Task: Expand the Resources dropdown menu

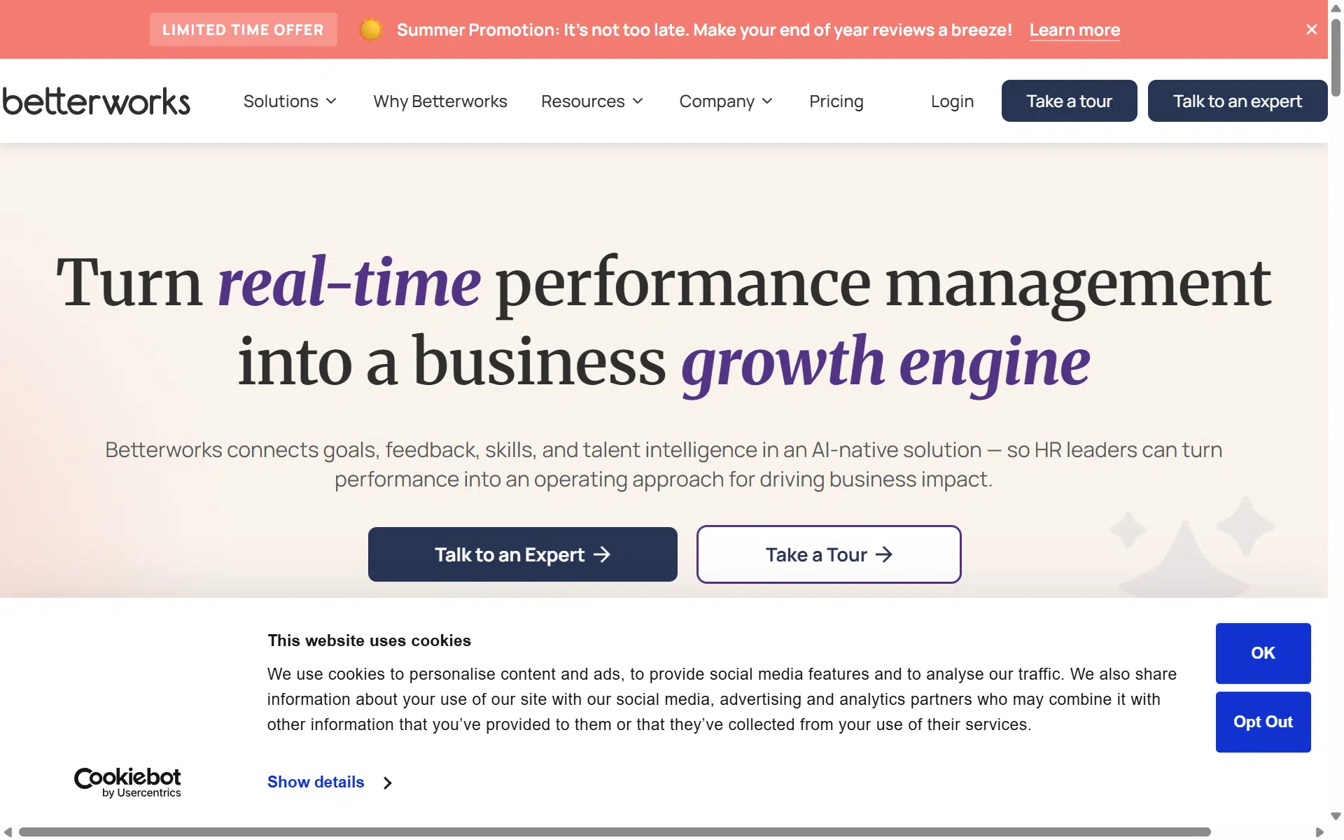Action: coord(592,101)
